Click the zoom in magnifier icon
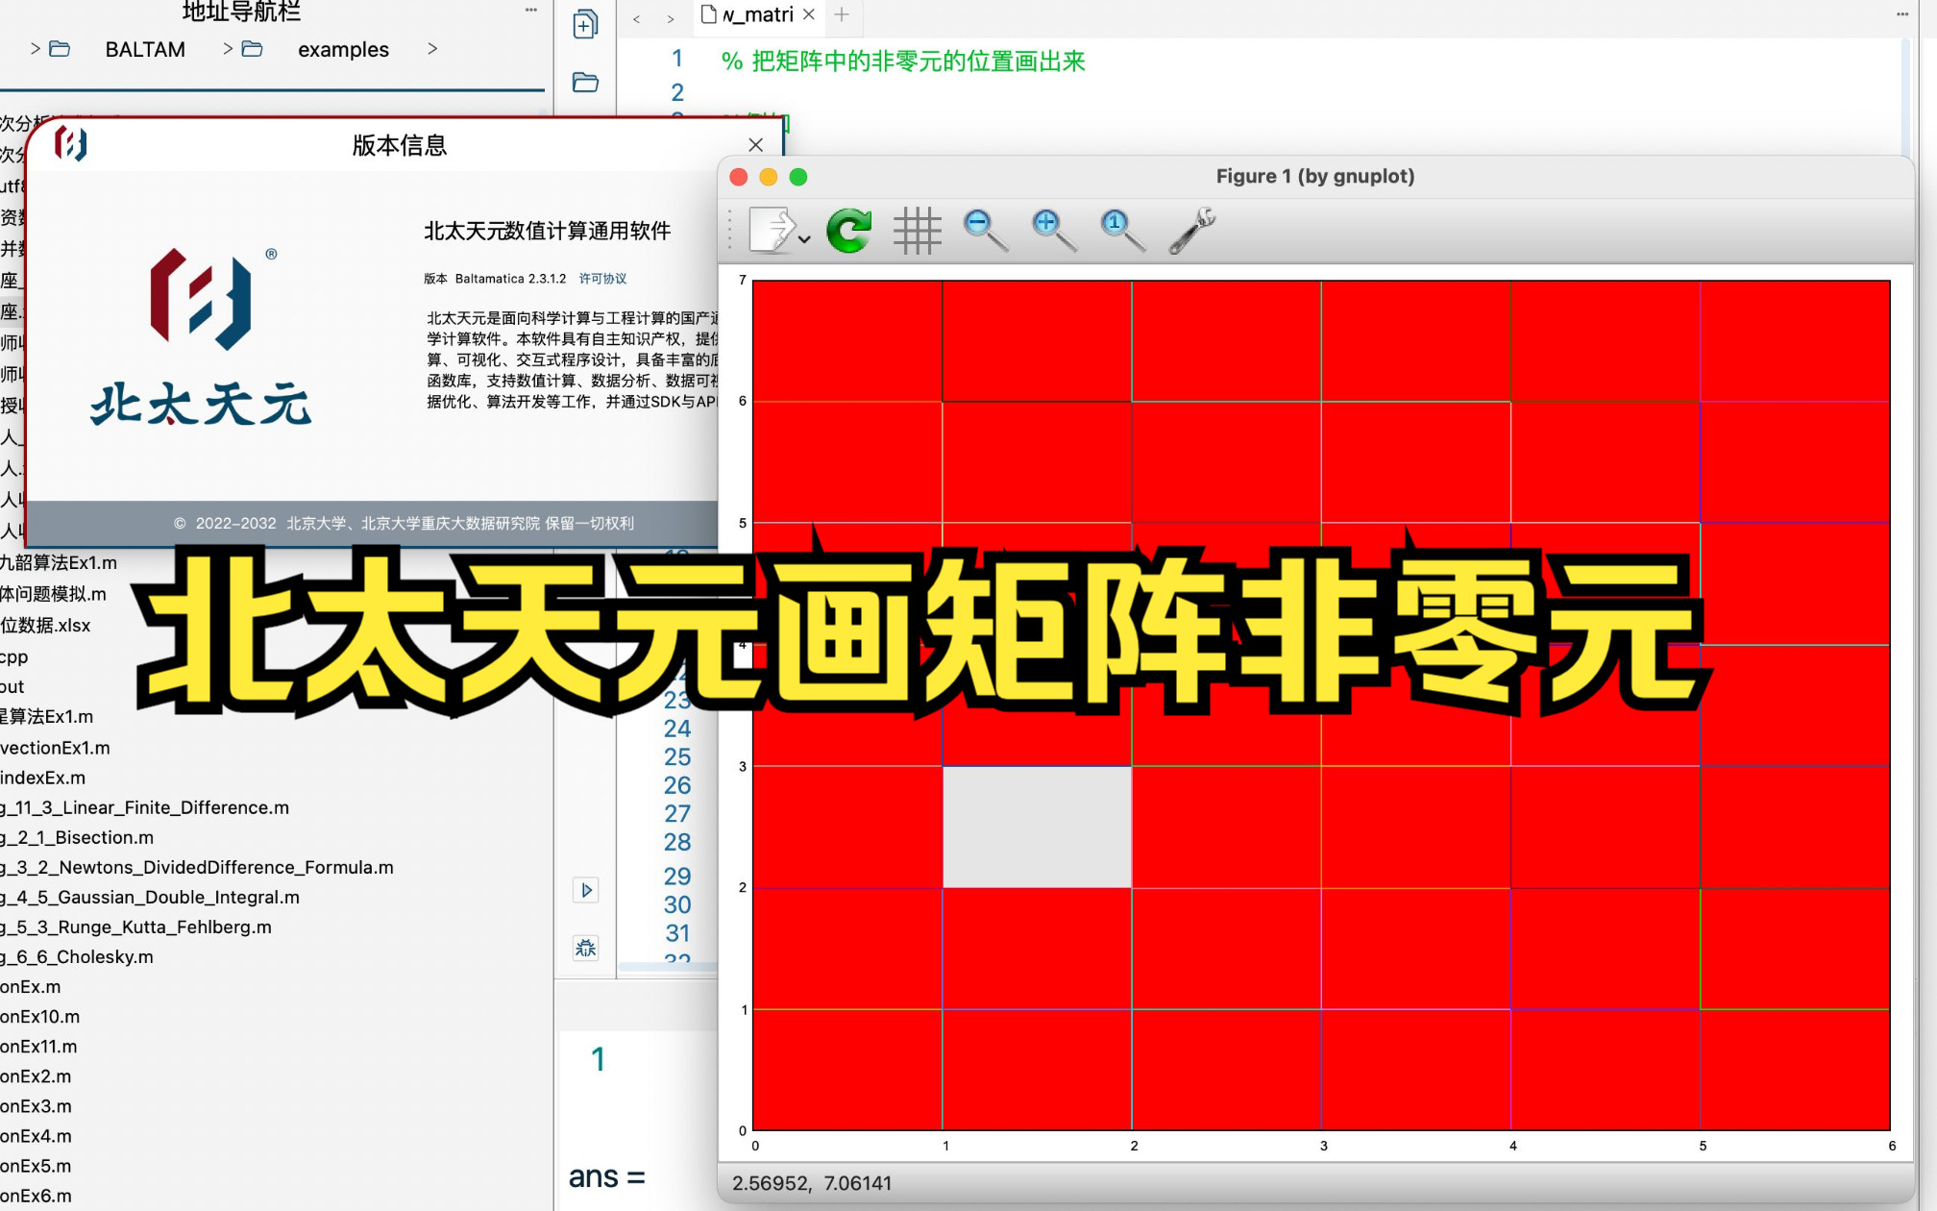 coord(1053,231)
